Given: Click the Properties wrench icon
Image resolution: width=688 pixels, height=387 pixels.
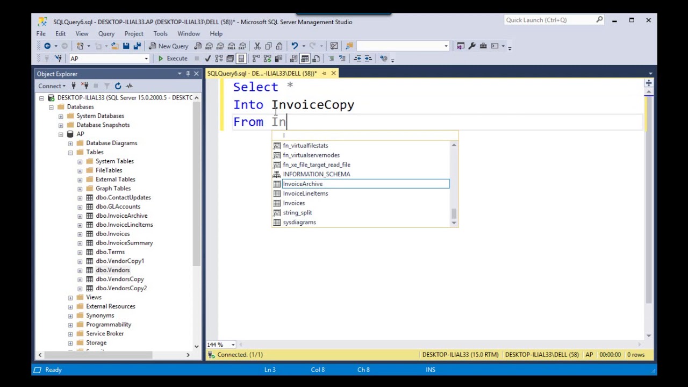Looking at the screenshot, I should [472, 46].
